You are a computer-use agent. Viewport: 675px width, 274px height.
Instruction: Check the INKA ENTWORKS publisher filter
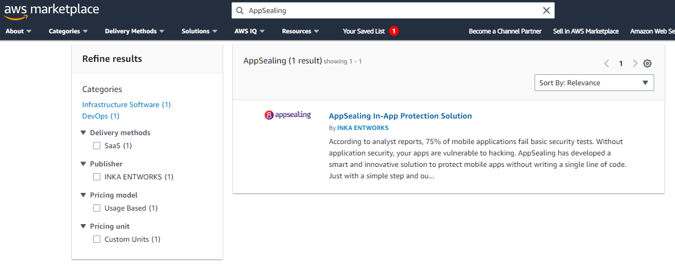tap(97, 177)
